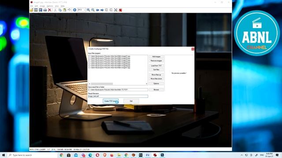Close the Create multipage PDF dialog
The image size is (282, 158).
click(x=193, y=49)
